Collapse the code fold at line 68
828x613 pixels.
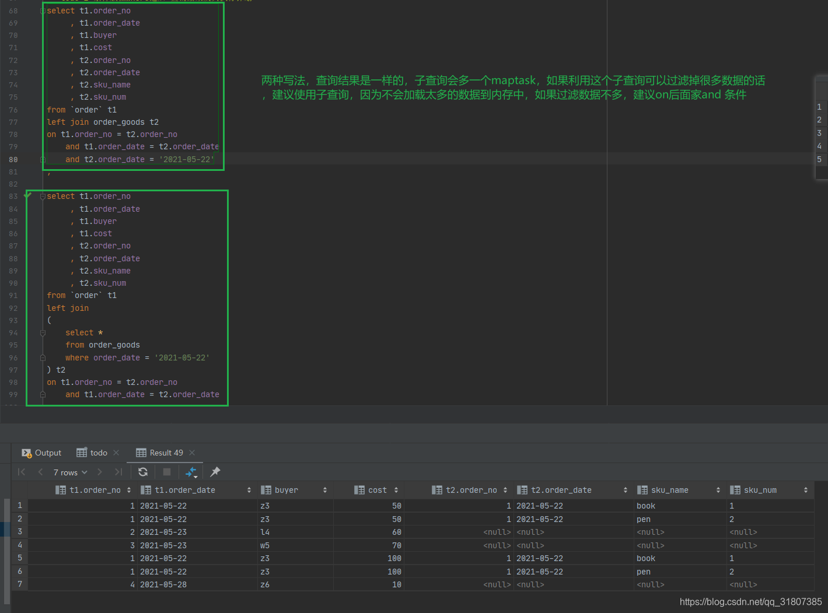(43, 10)
